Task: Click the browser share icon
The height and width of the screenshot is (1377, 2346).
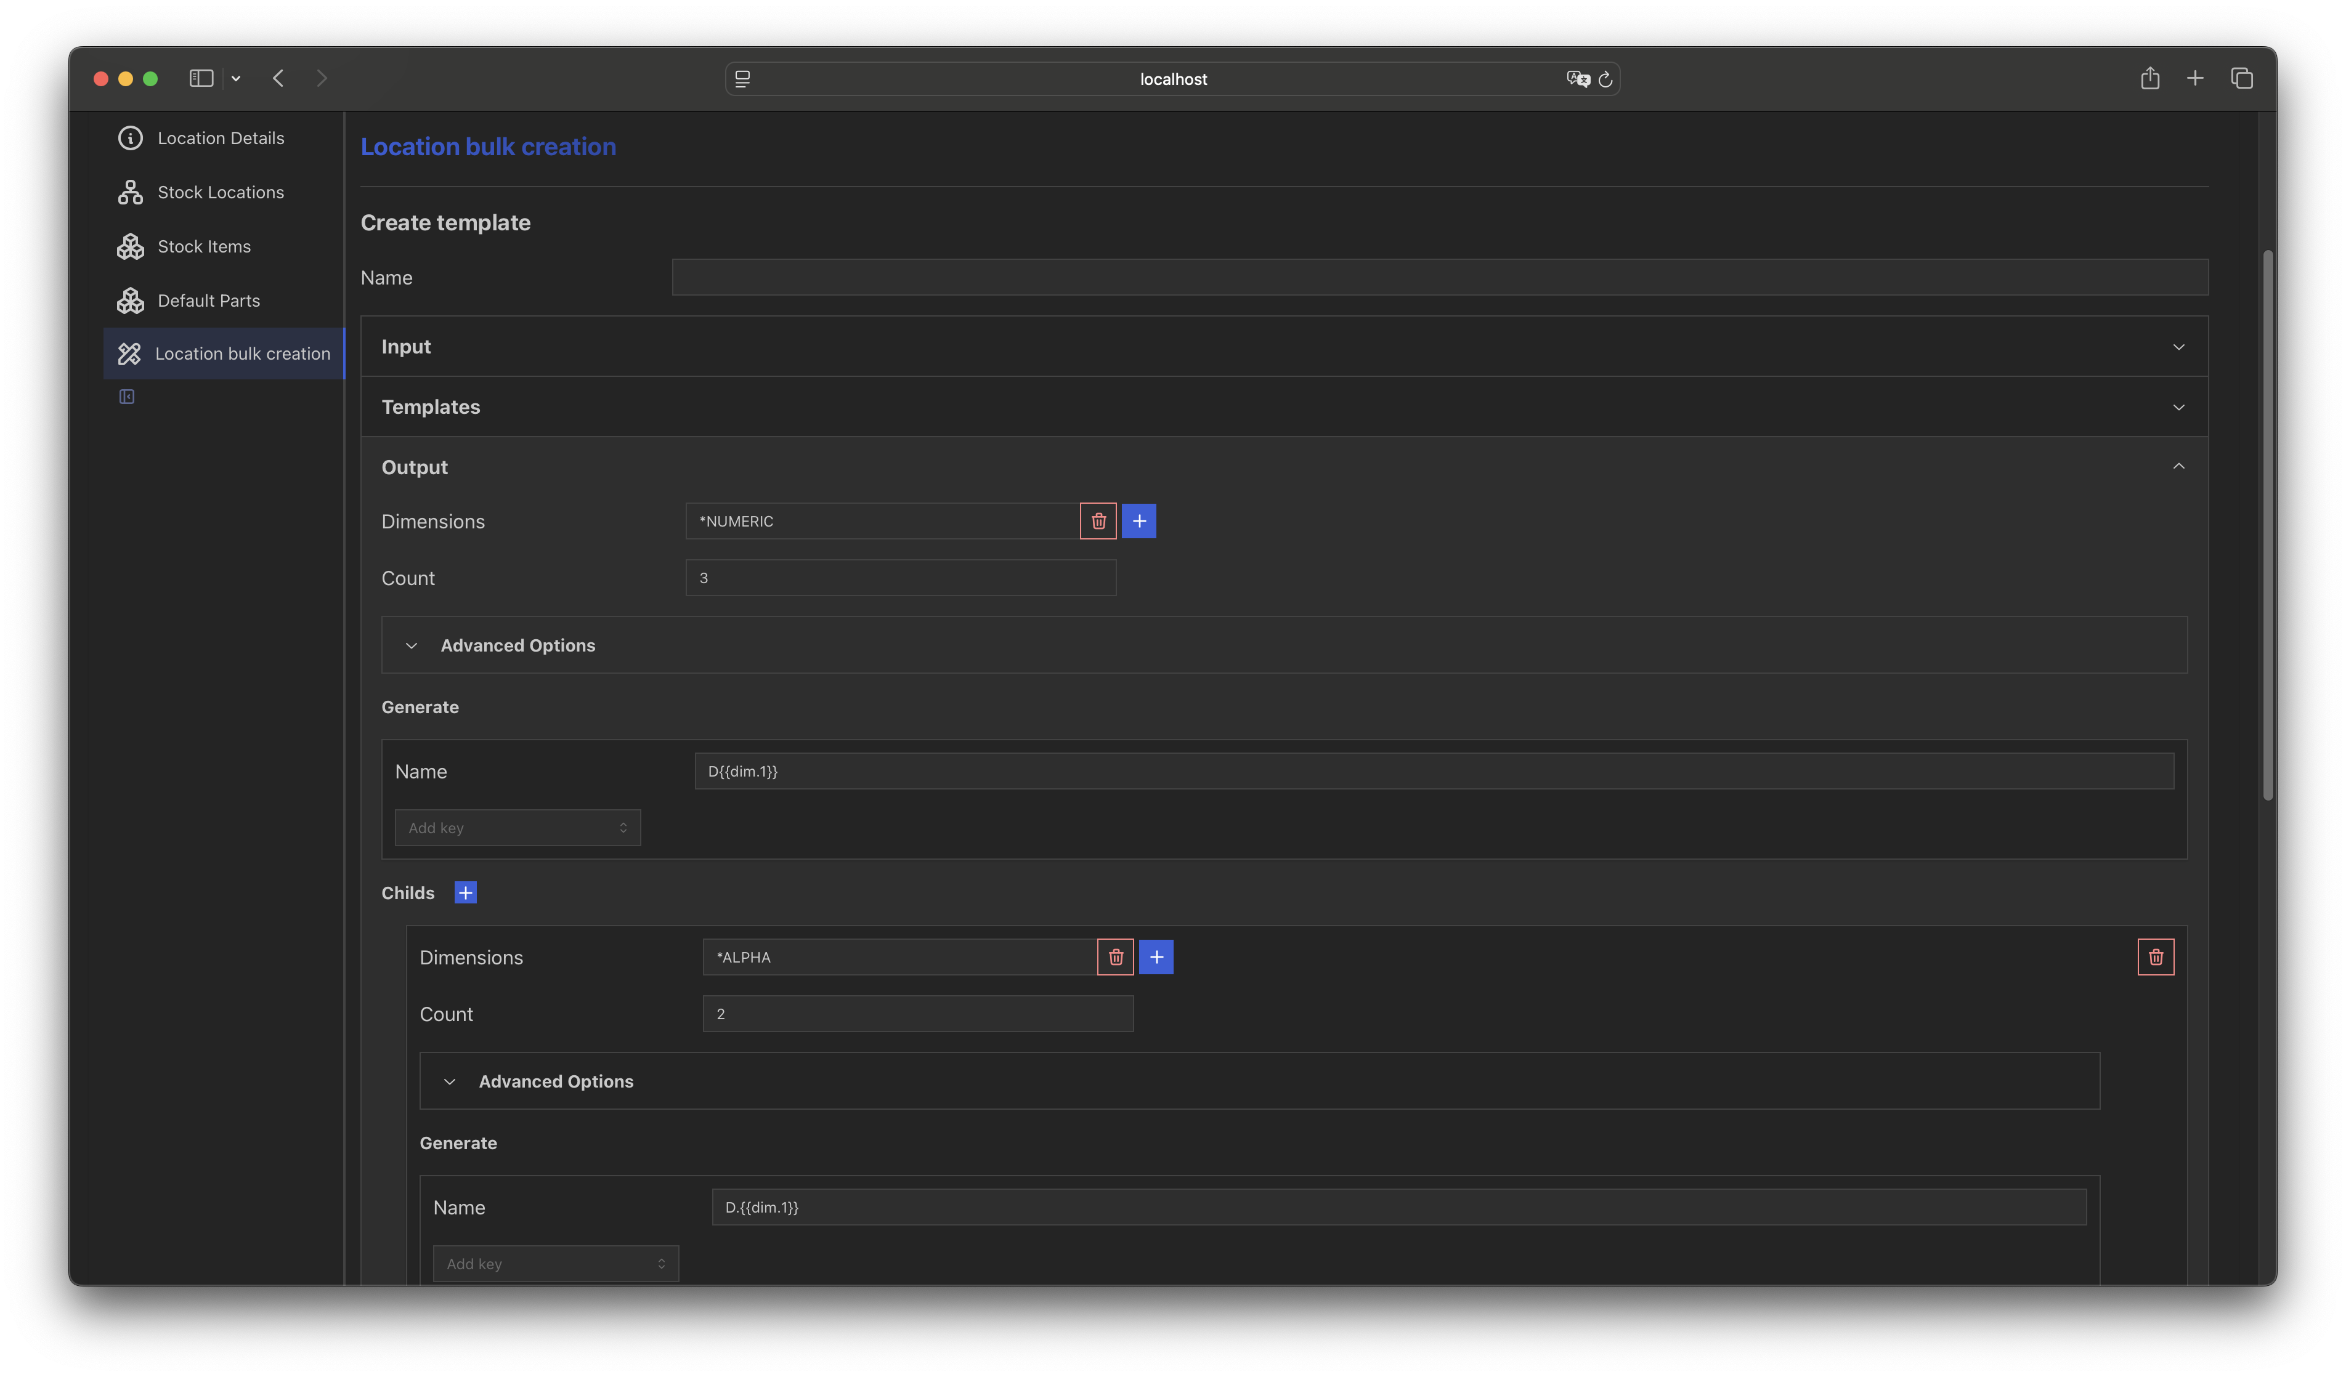Action: (x=2149, y=79)
